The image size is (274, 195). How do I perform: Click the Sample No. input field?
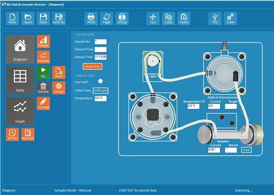pos(100,42)
